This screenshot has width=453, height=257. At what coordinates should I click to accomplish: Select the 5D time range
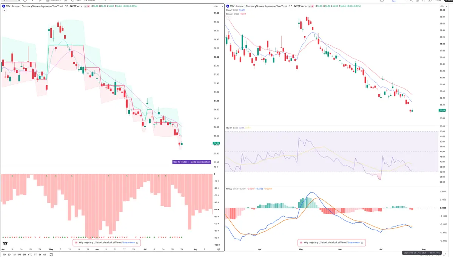pos(9,254)
